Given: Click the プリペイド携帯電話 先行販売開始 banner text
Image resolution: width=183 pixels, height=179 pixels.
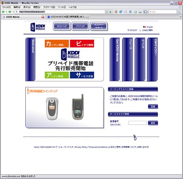Looking at the screenshot, I should click(x=70, y=66).
